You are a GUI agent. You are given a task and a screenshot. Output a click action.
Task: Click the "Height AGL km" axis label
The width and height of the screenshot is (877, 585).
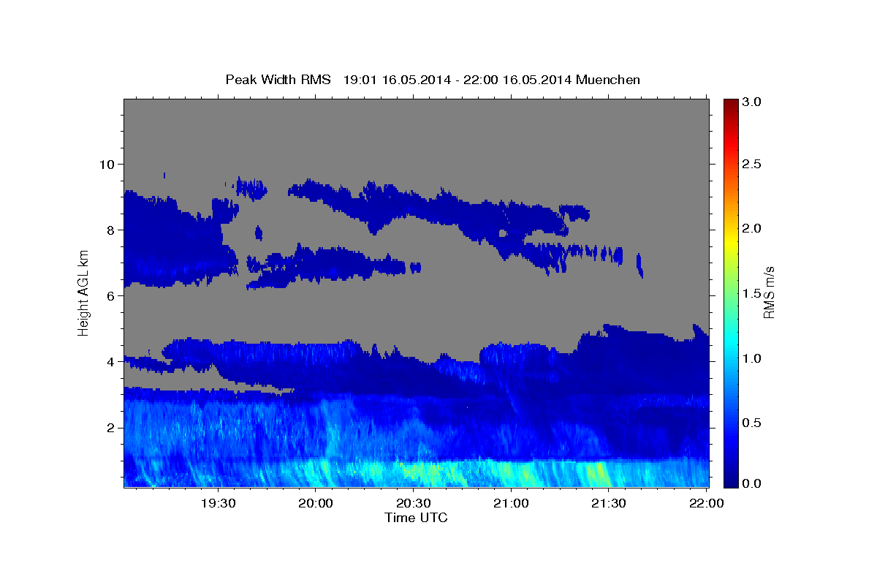tap(83, 292)
